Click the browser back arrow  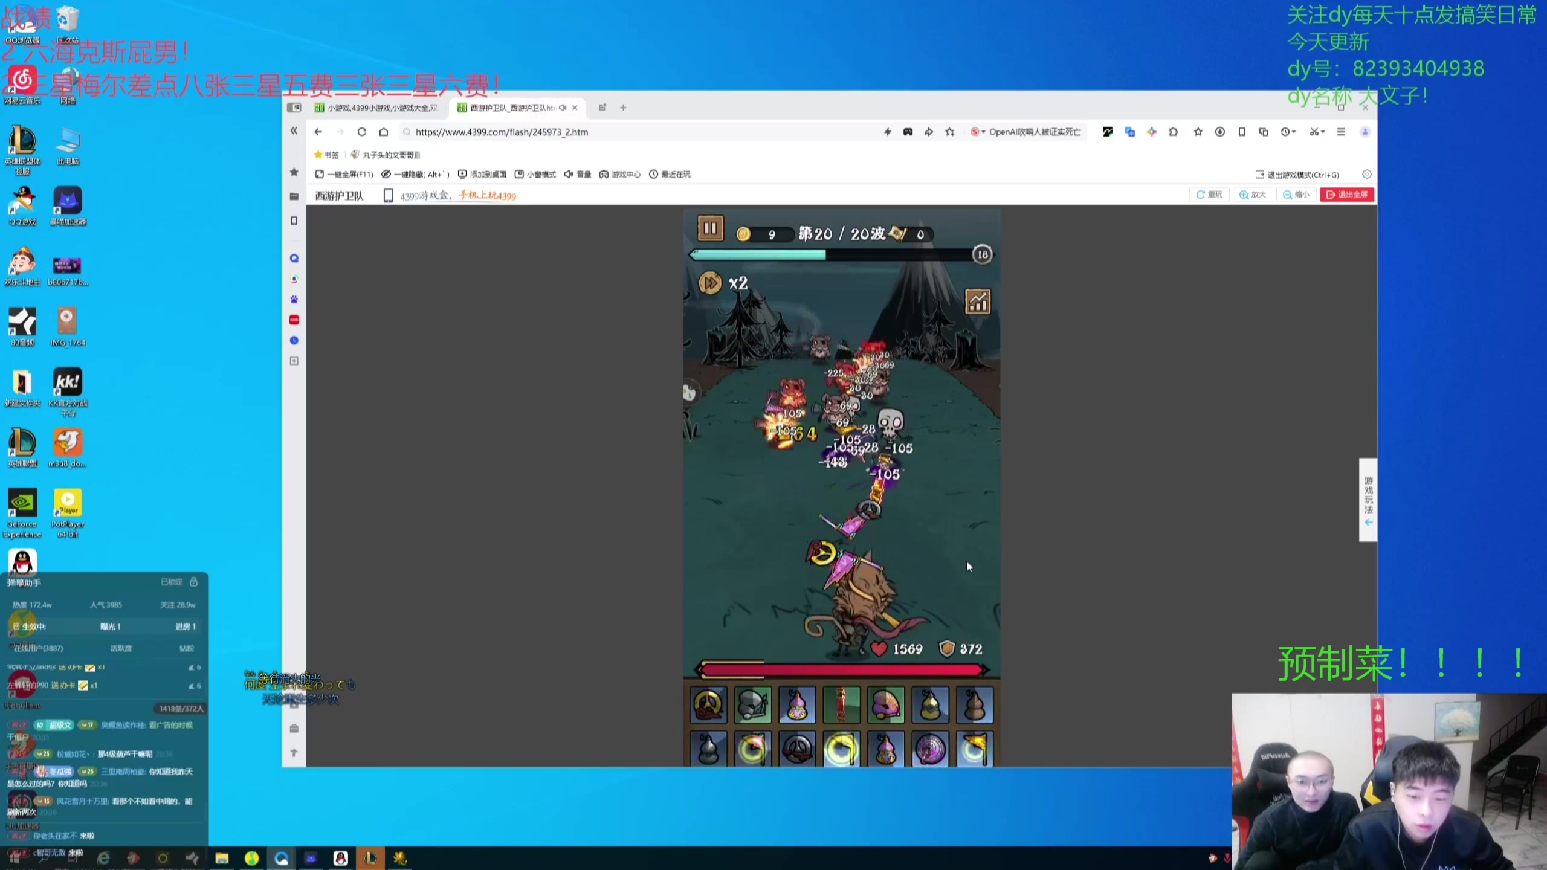tap(318, 132)
